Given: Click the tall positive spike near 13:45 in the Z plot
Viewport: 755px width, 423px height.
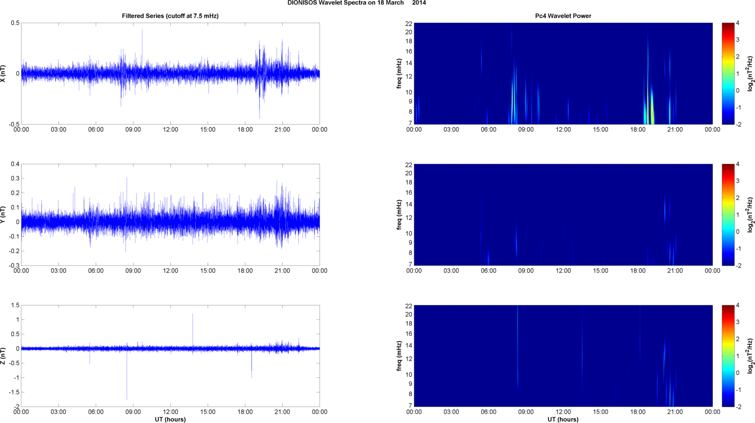Looking at the screenshot, I should click(x=193, y=329).
